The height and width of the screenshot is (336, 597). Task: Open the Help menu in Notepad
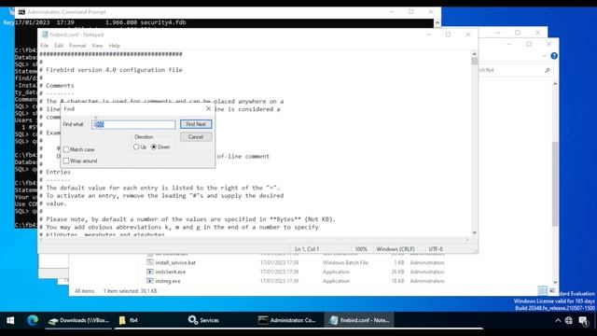click(114, 46)
